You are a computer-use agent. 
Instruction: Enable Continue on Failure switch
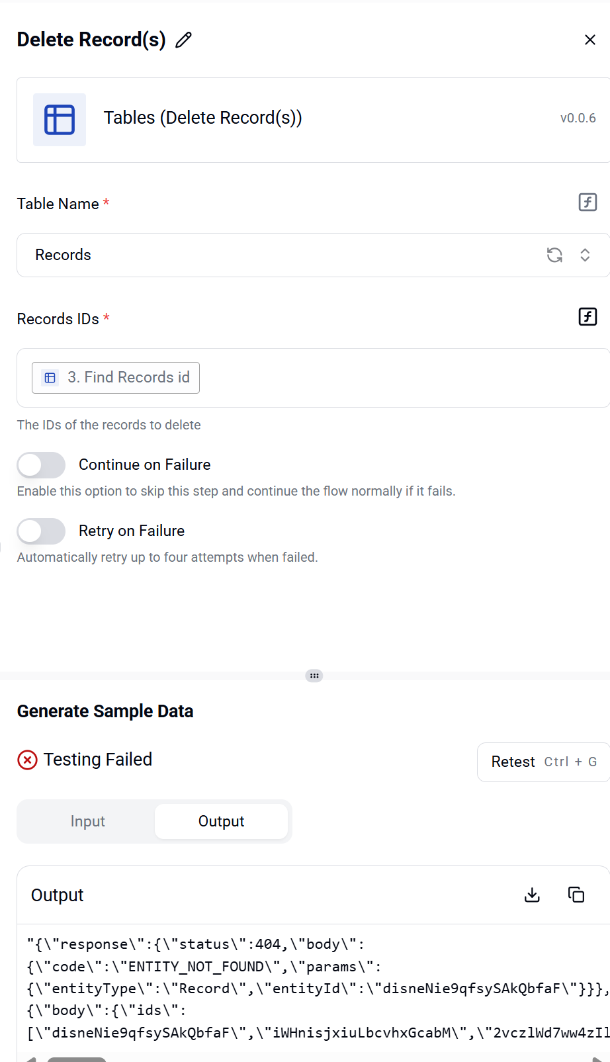pos(41,465)
